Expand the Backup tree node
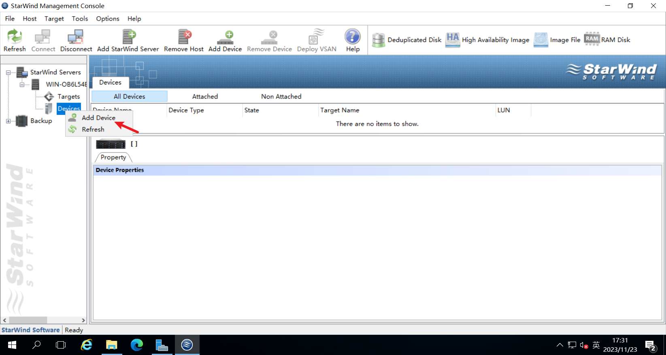Image resolution: width=666 pixels, height=355 pixels. [8, 121]
